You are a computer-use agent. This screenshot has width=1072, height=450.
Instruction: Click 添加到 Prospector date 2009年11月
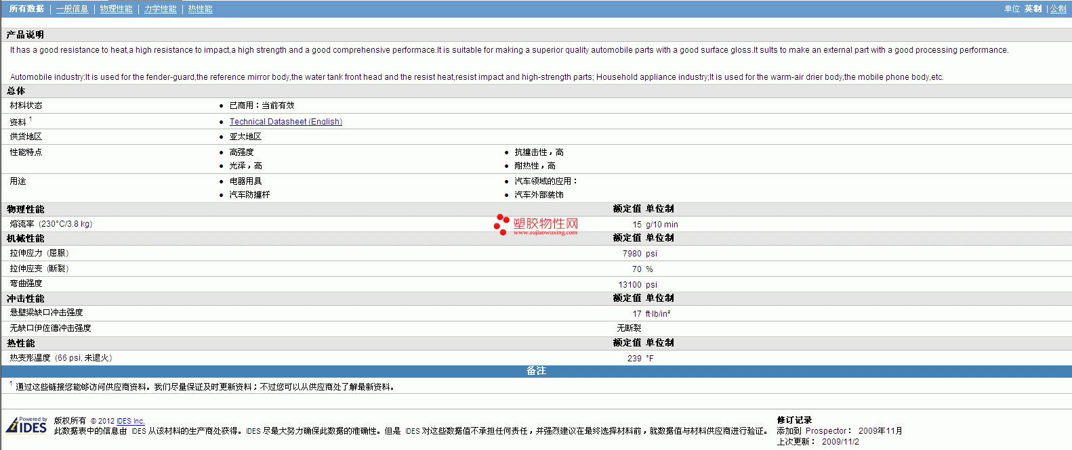pos(880,431)
